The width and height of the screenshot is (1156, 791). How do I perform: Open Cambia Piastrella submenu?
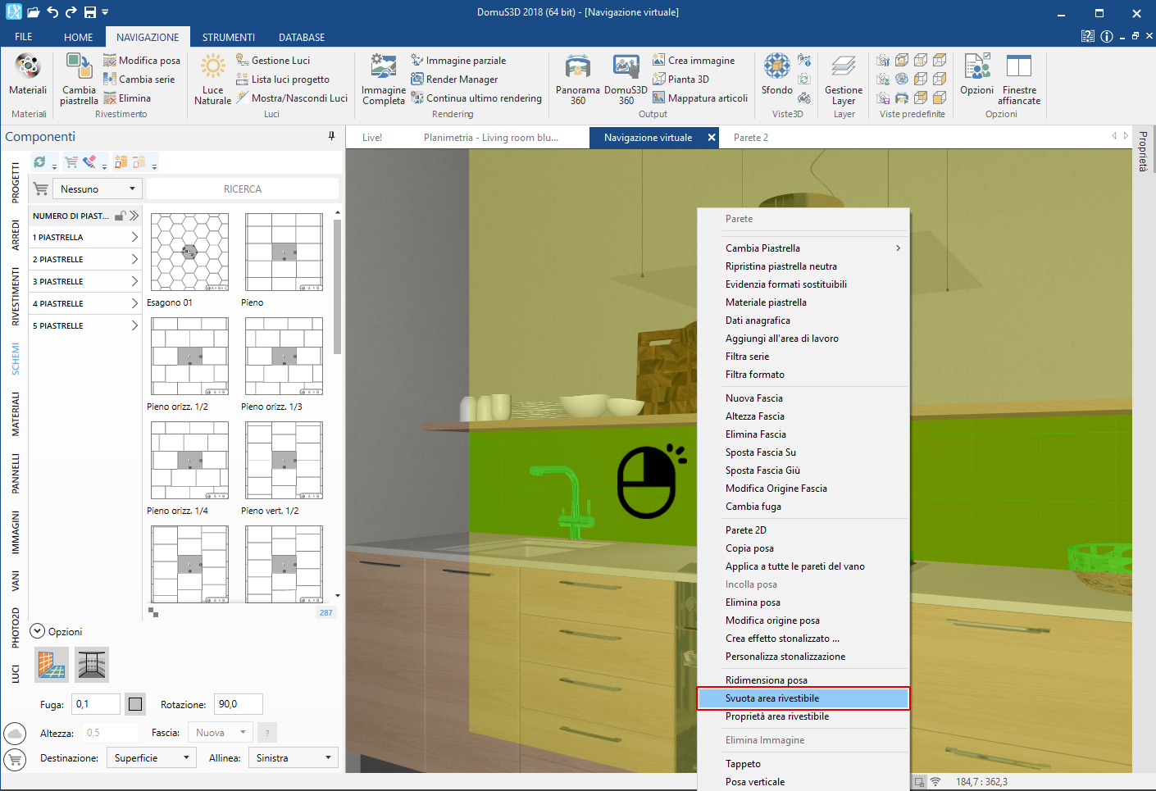tap(803, 248)
